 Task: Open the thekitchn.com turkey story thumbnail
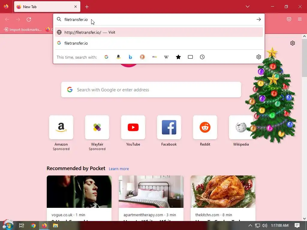[223, 191]
